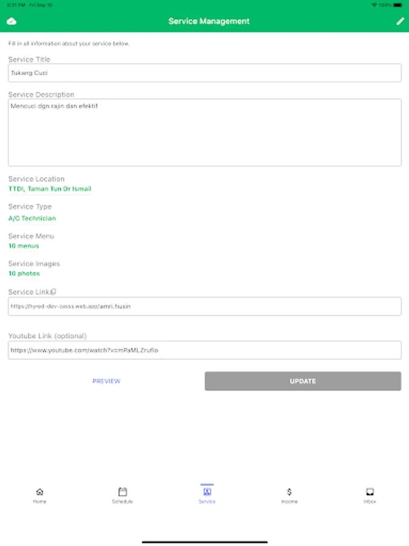Tap the Home house icon
The width and height of the screenshot is (409, 546).
coord(39,491)
